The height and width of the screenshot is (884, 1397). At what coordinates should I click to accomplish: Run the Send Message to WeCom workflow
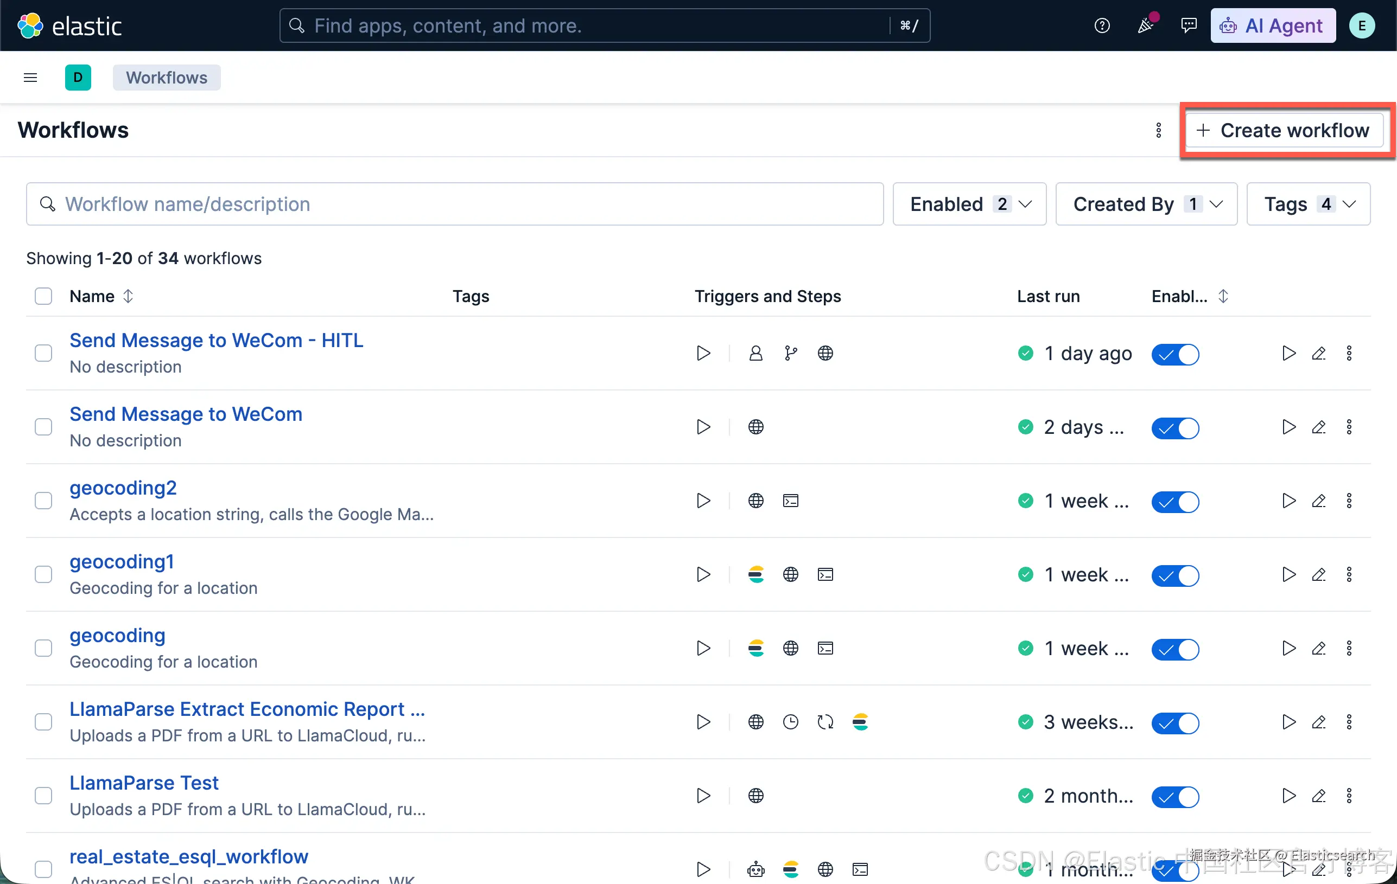[x=1288, y=427]
